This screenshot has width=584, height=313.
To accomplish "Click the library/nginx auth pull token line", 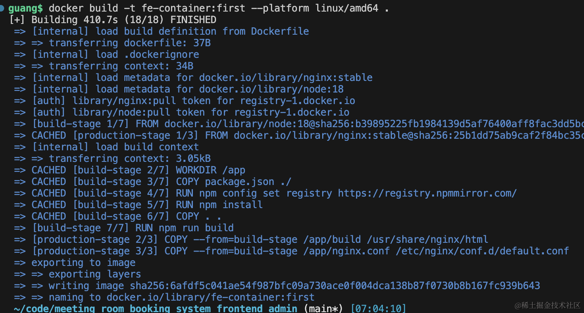I will (x=193, y=101).
